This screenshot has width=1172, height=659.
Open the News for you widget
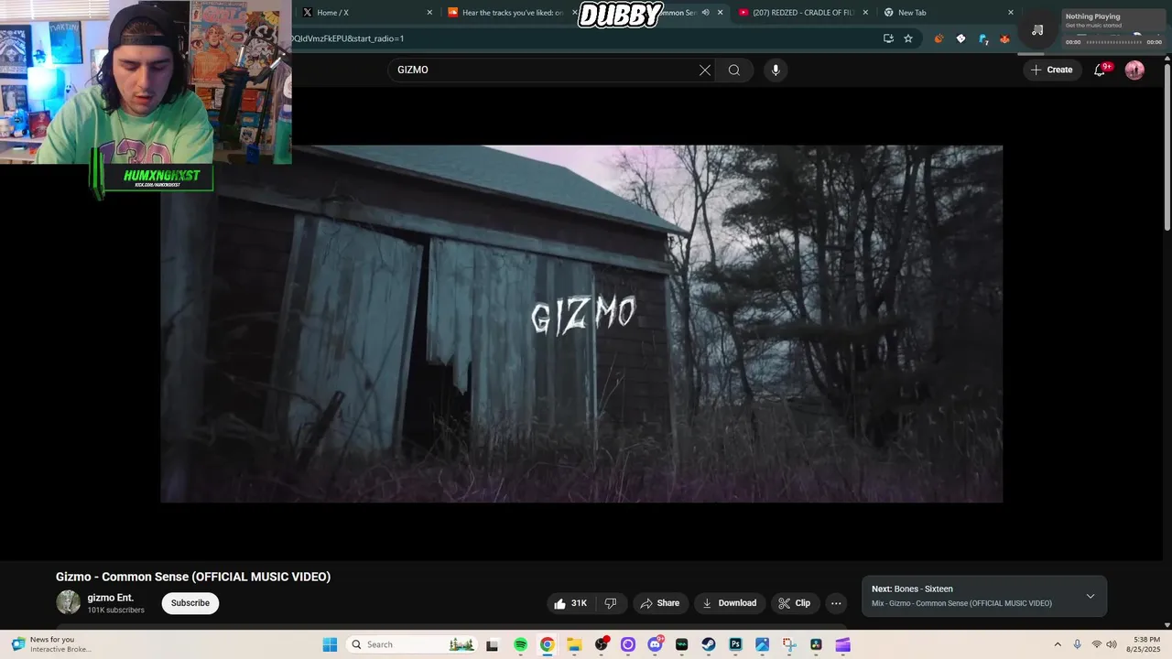point(52,644)
